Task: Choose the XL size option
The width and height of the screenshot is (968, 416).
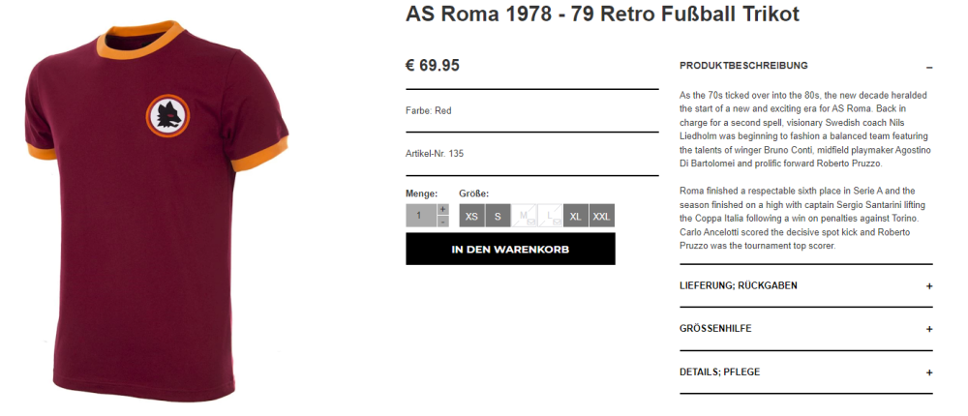Action: 576,216
